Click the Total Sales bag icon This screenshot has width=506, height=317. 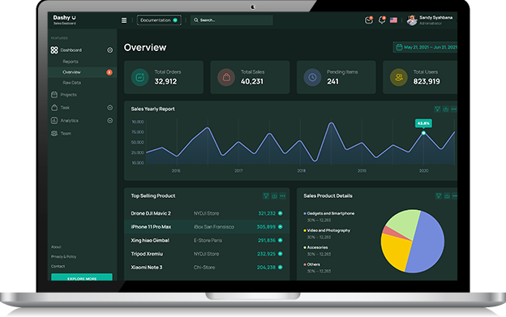(x=226, y=77)
